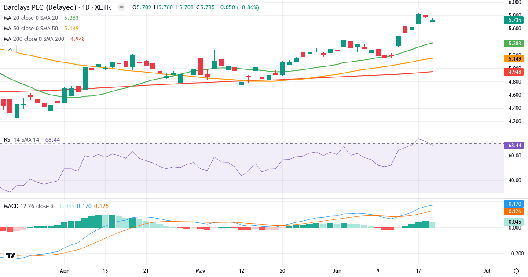Click the red MA 200 value 4.948 in legend
Viewport: 528px width, 277px height.
pos(77,39)
